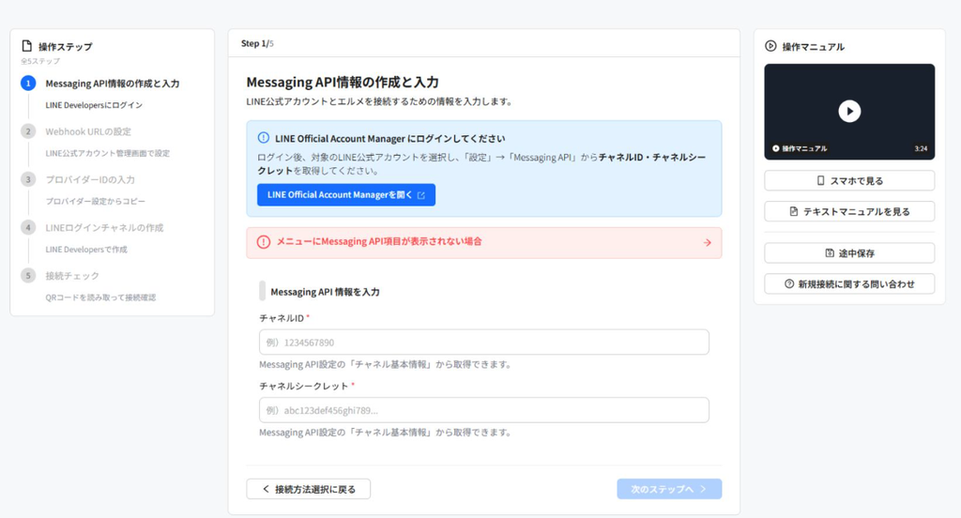Focus the チャネルシークレット input field

[x=484, y=410]
